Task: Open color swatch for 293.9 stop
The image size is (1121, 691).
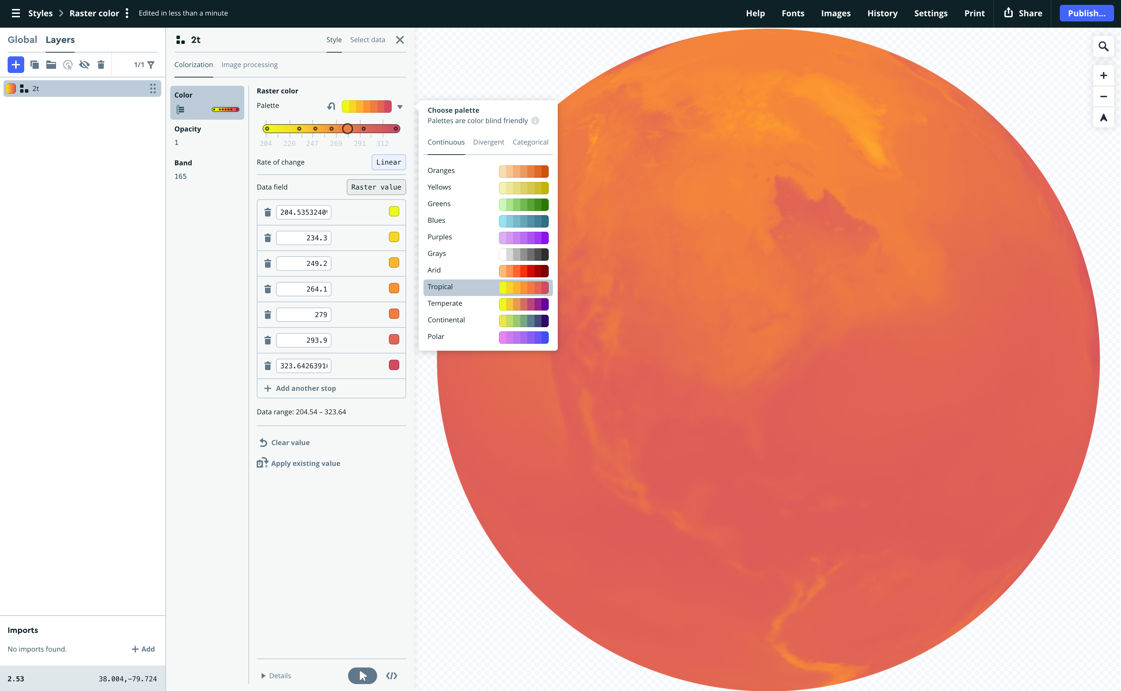Action: coord(394,340)
